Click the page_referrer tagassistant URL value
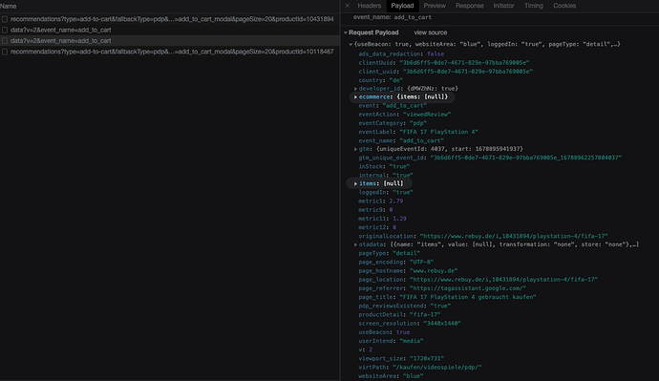Screen dimensions: 659x381 (467, 288)
